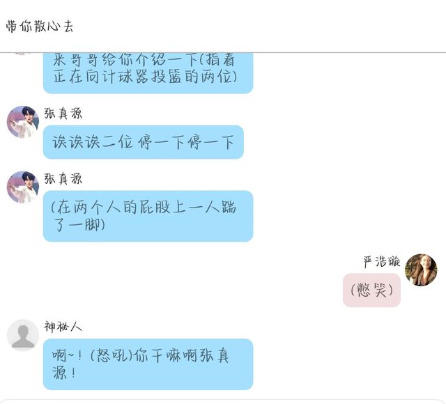Click the 张真源 name above 诶诶诶二位 bubble
The height and width of the screenshot is (404, 446).
tap(63, 114)
